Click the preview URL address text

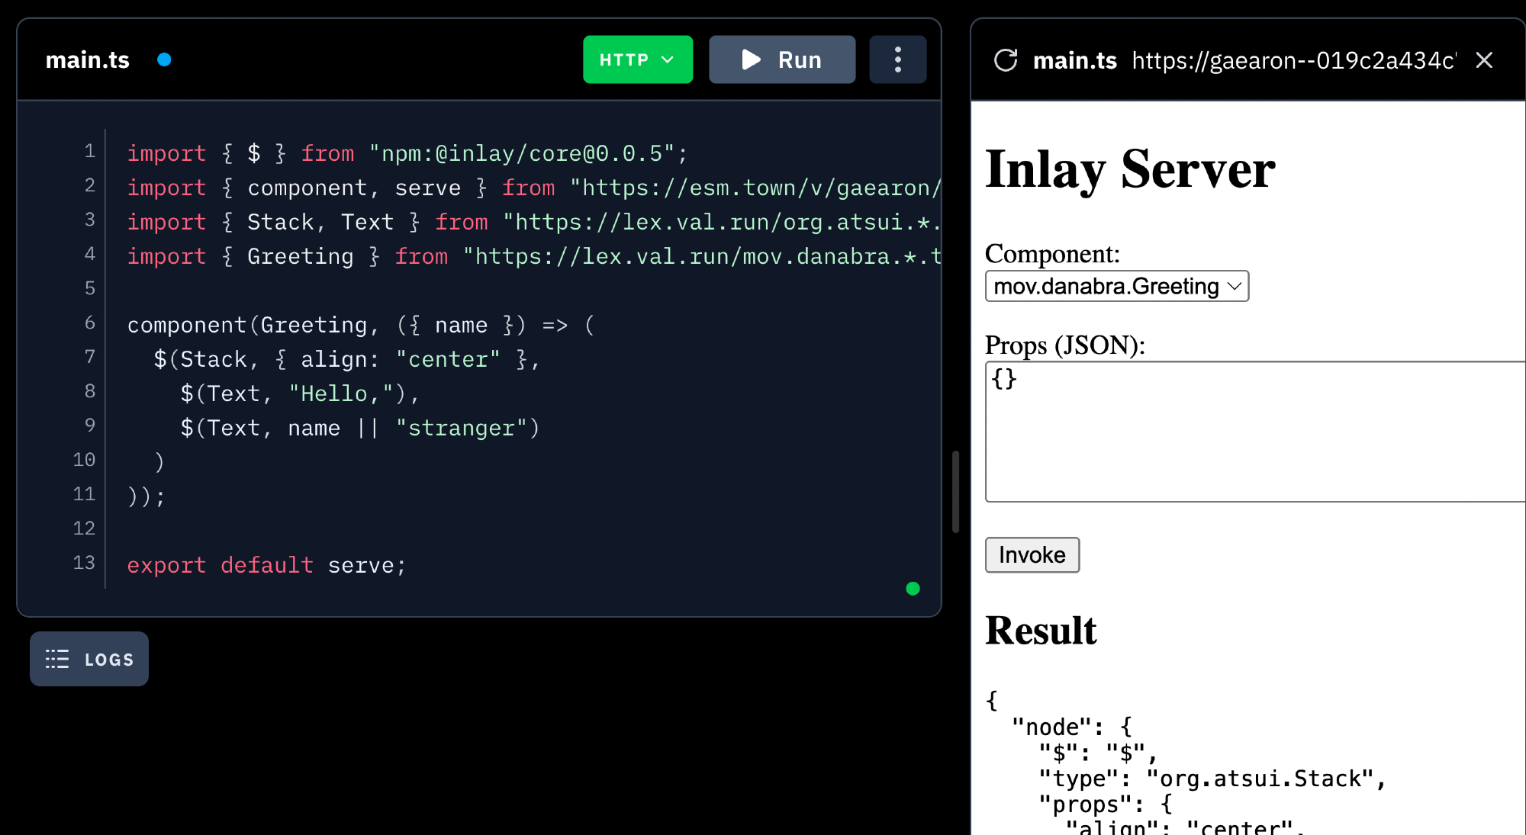(x=1293, y=60)
